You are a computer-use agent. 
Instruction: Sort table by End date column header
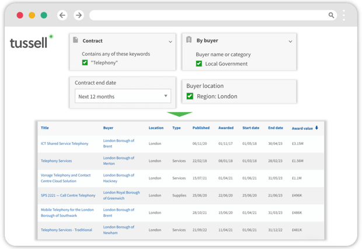tap(275, 128)
